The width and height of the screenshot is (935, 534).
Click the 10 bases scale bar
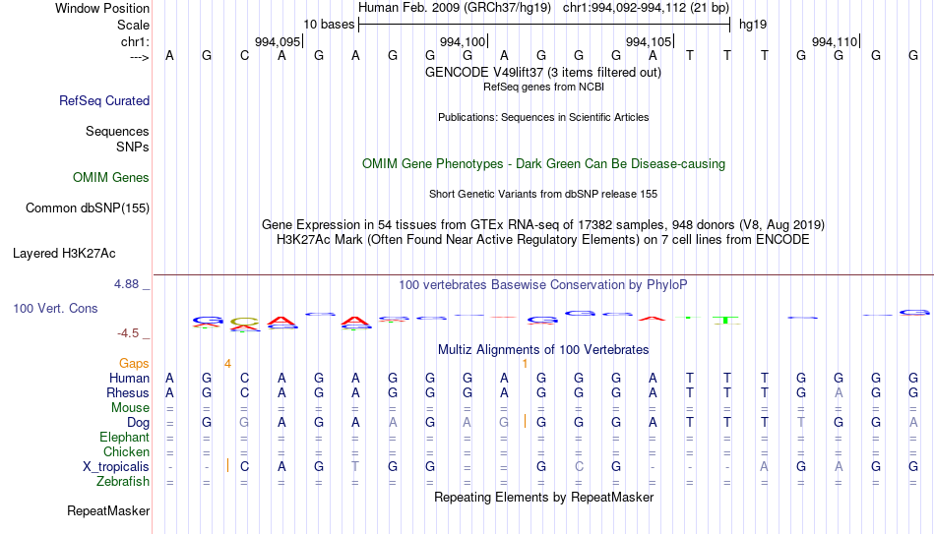(544, 25)
